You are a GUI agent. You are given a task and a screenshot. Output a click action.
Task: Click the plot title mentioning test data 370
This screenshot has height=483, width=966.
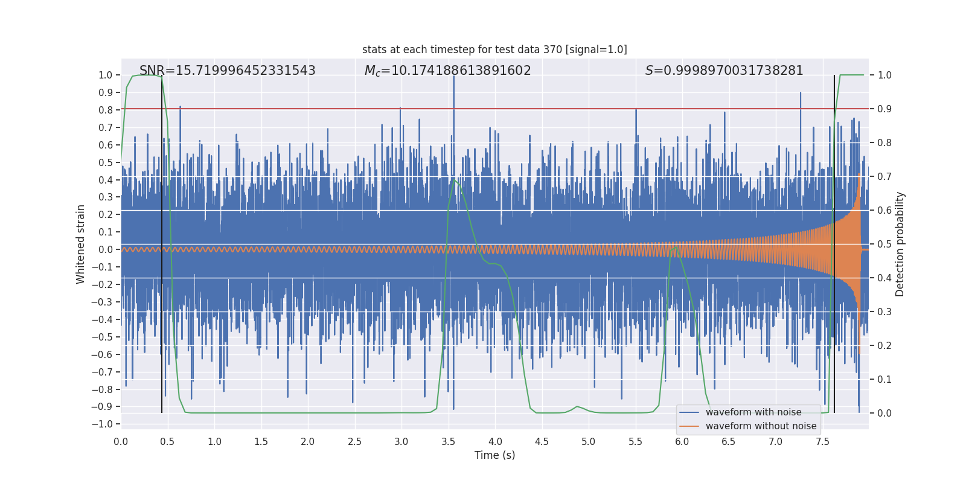494,50
